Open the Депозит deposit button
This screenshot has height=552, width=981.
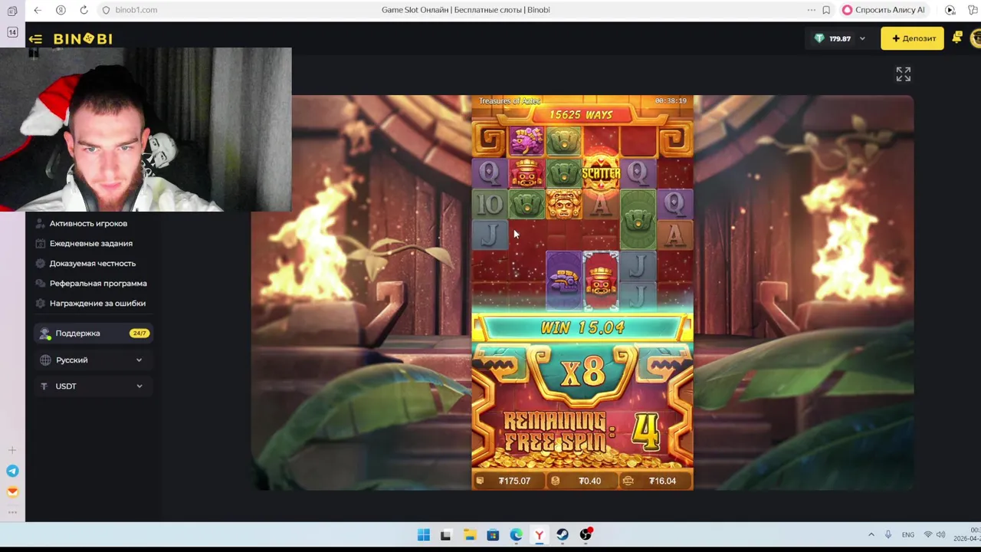click(912, 38)
